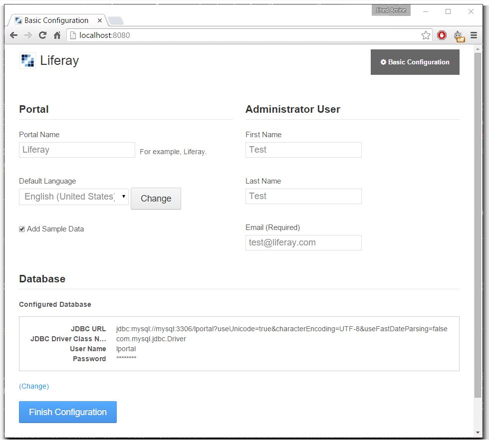The width and height of the screenshot is (489, 444).
Task: Focus the First Name input field
Action: click(303, 150)
